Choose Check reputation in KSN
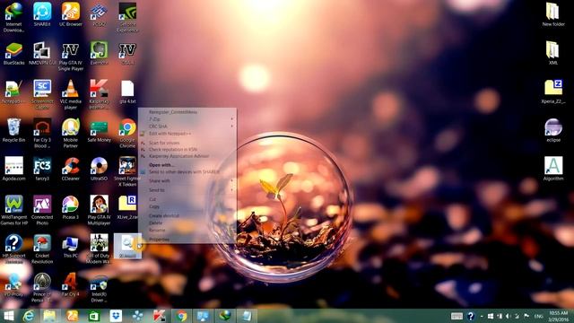The image size is (574, 323). tap(187, 150)
